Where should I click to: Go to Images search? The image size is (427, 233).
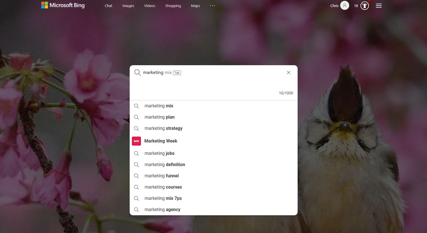128,6
